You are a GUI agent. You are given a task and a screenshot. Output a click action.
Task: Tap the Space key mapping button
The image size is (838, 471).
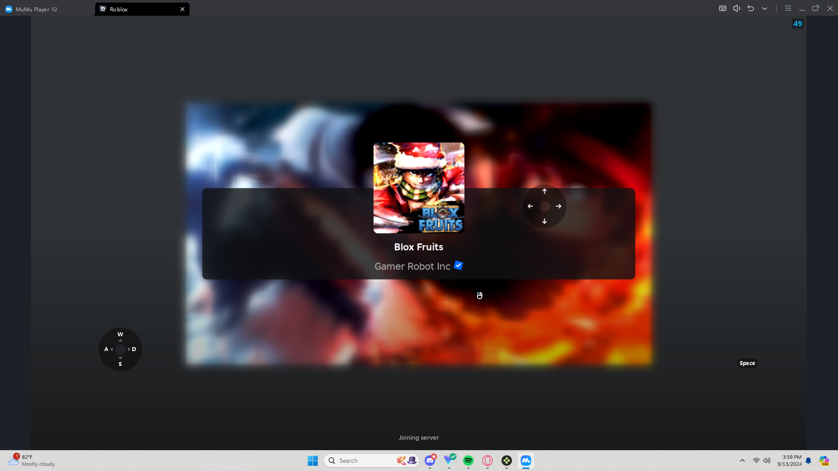pos(747,363)
